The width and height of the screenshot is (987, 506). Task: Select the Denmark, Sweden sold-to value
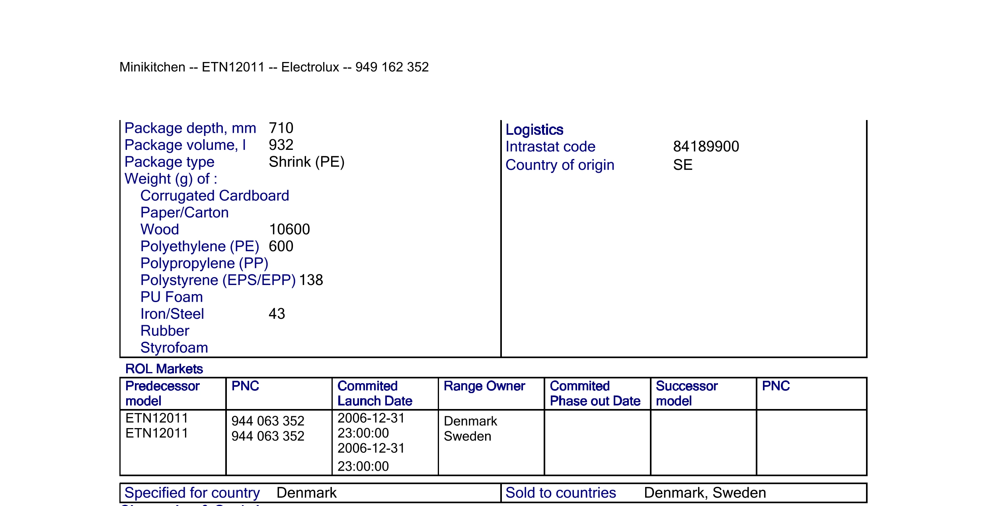tap(705, 493)
